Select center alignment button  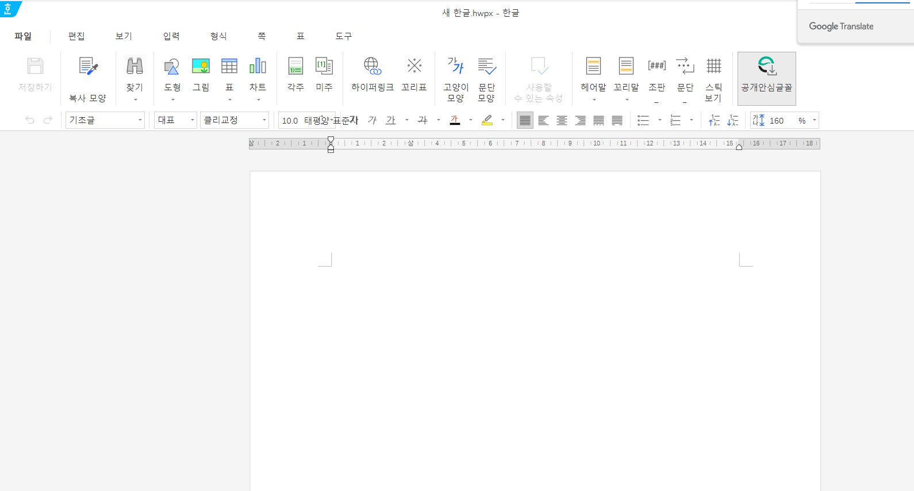[x=562, y=120]
